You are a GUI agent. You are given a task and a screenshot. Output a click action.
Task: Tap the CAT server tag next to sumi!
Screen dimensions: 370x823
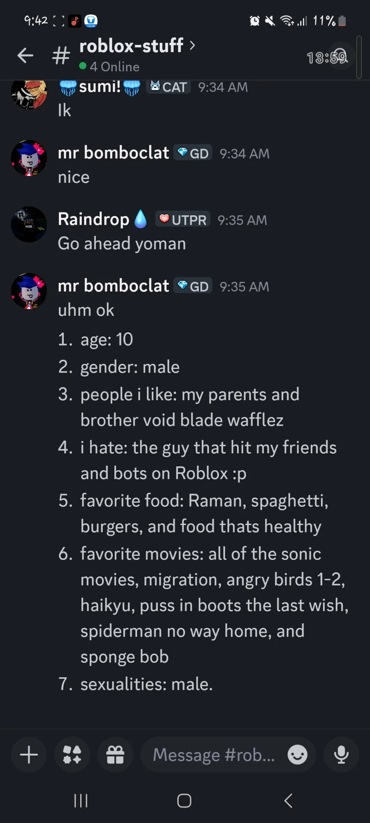pyautogui.click(x=168, y=87)
